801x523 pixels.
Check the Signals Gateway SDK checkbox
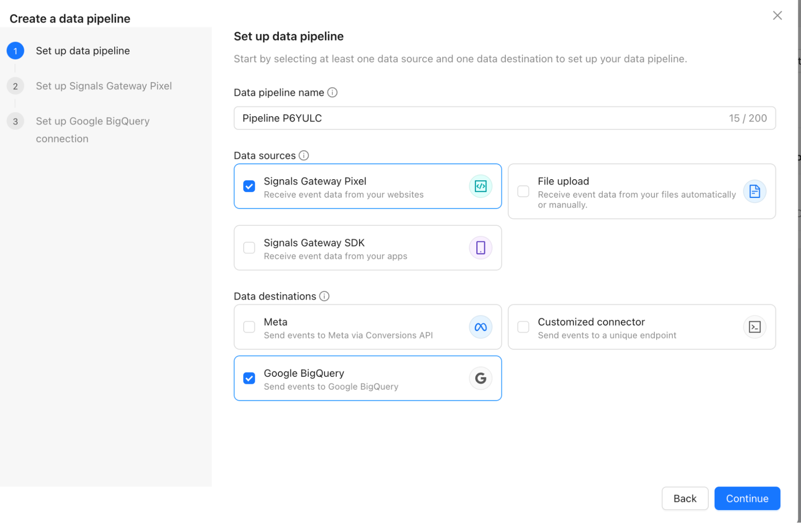[x=249, y=248]
